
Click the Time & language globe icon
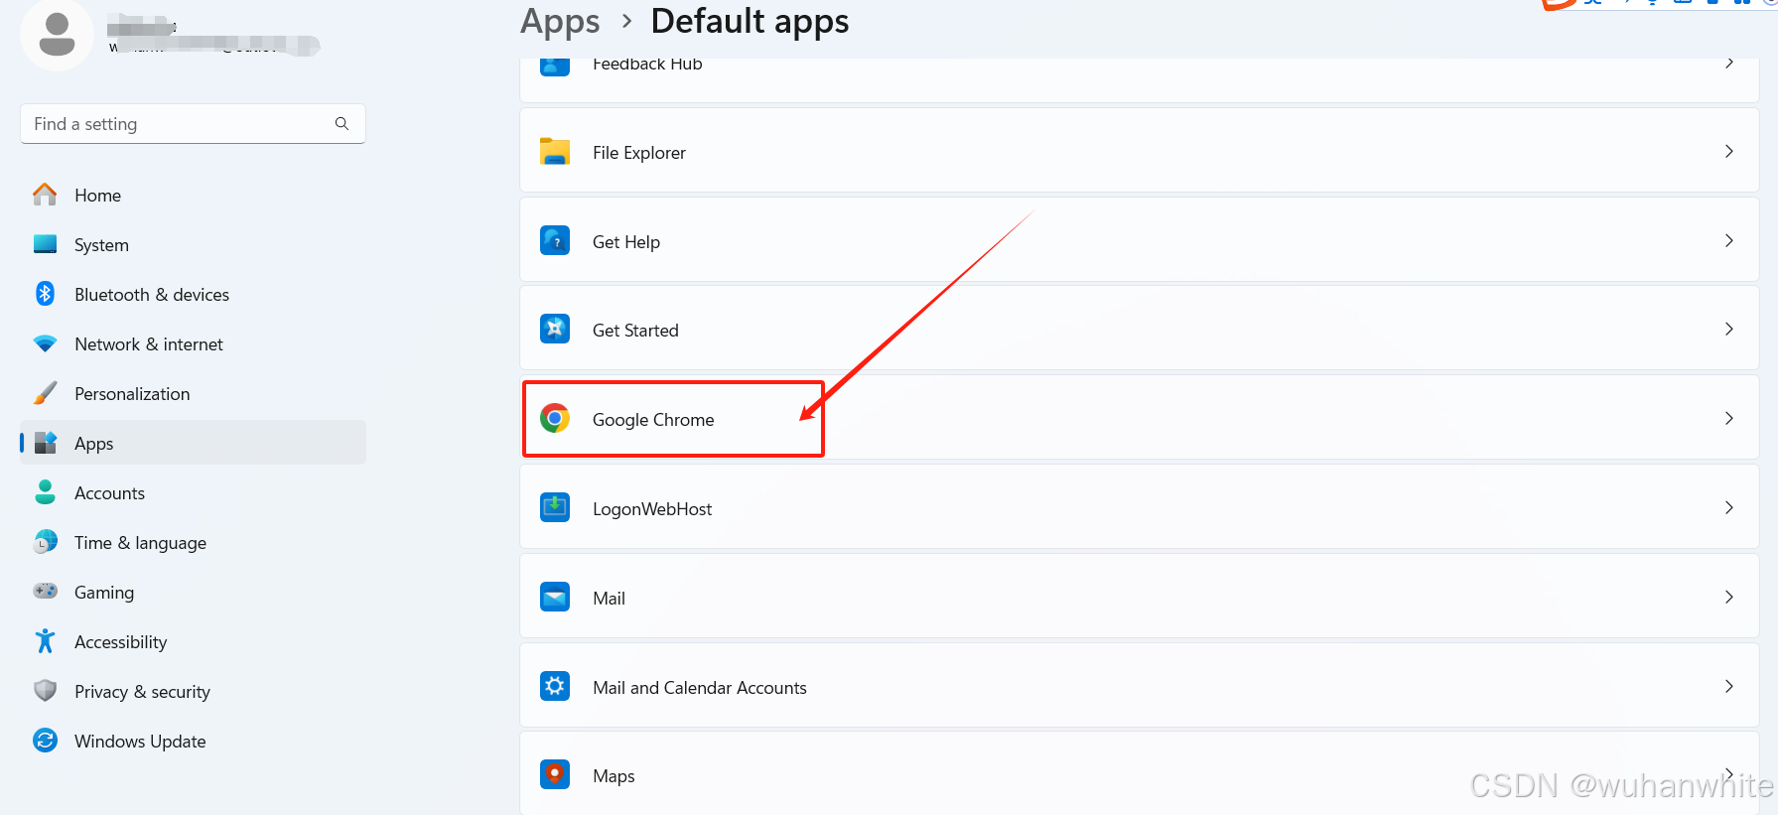(x=45, y=542)
